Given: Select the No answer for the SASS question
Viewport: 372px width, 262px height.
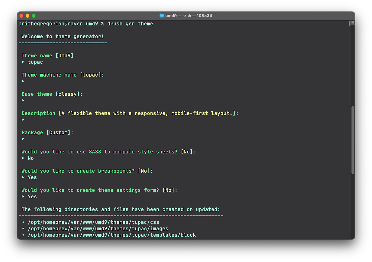Looking at the screenshot, I should click(x=31, y=158).
